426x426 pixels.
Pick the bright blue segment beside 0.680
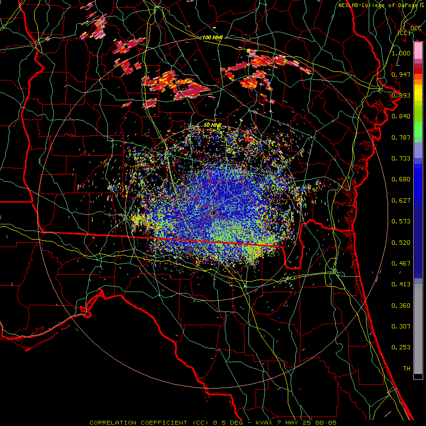418,184
